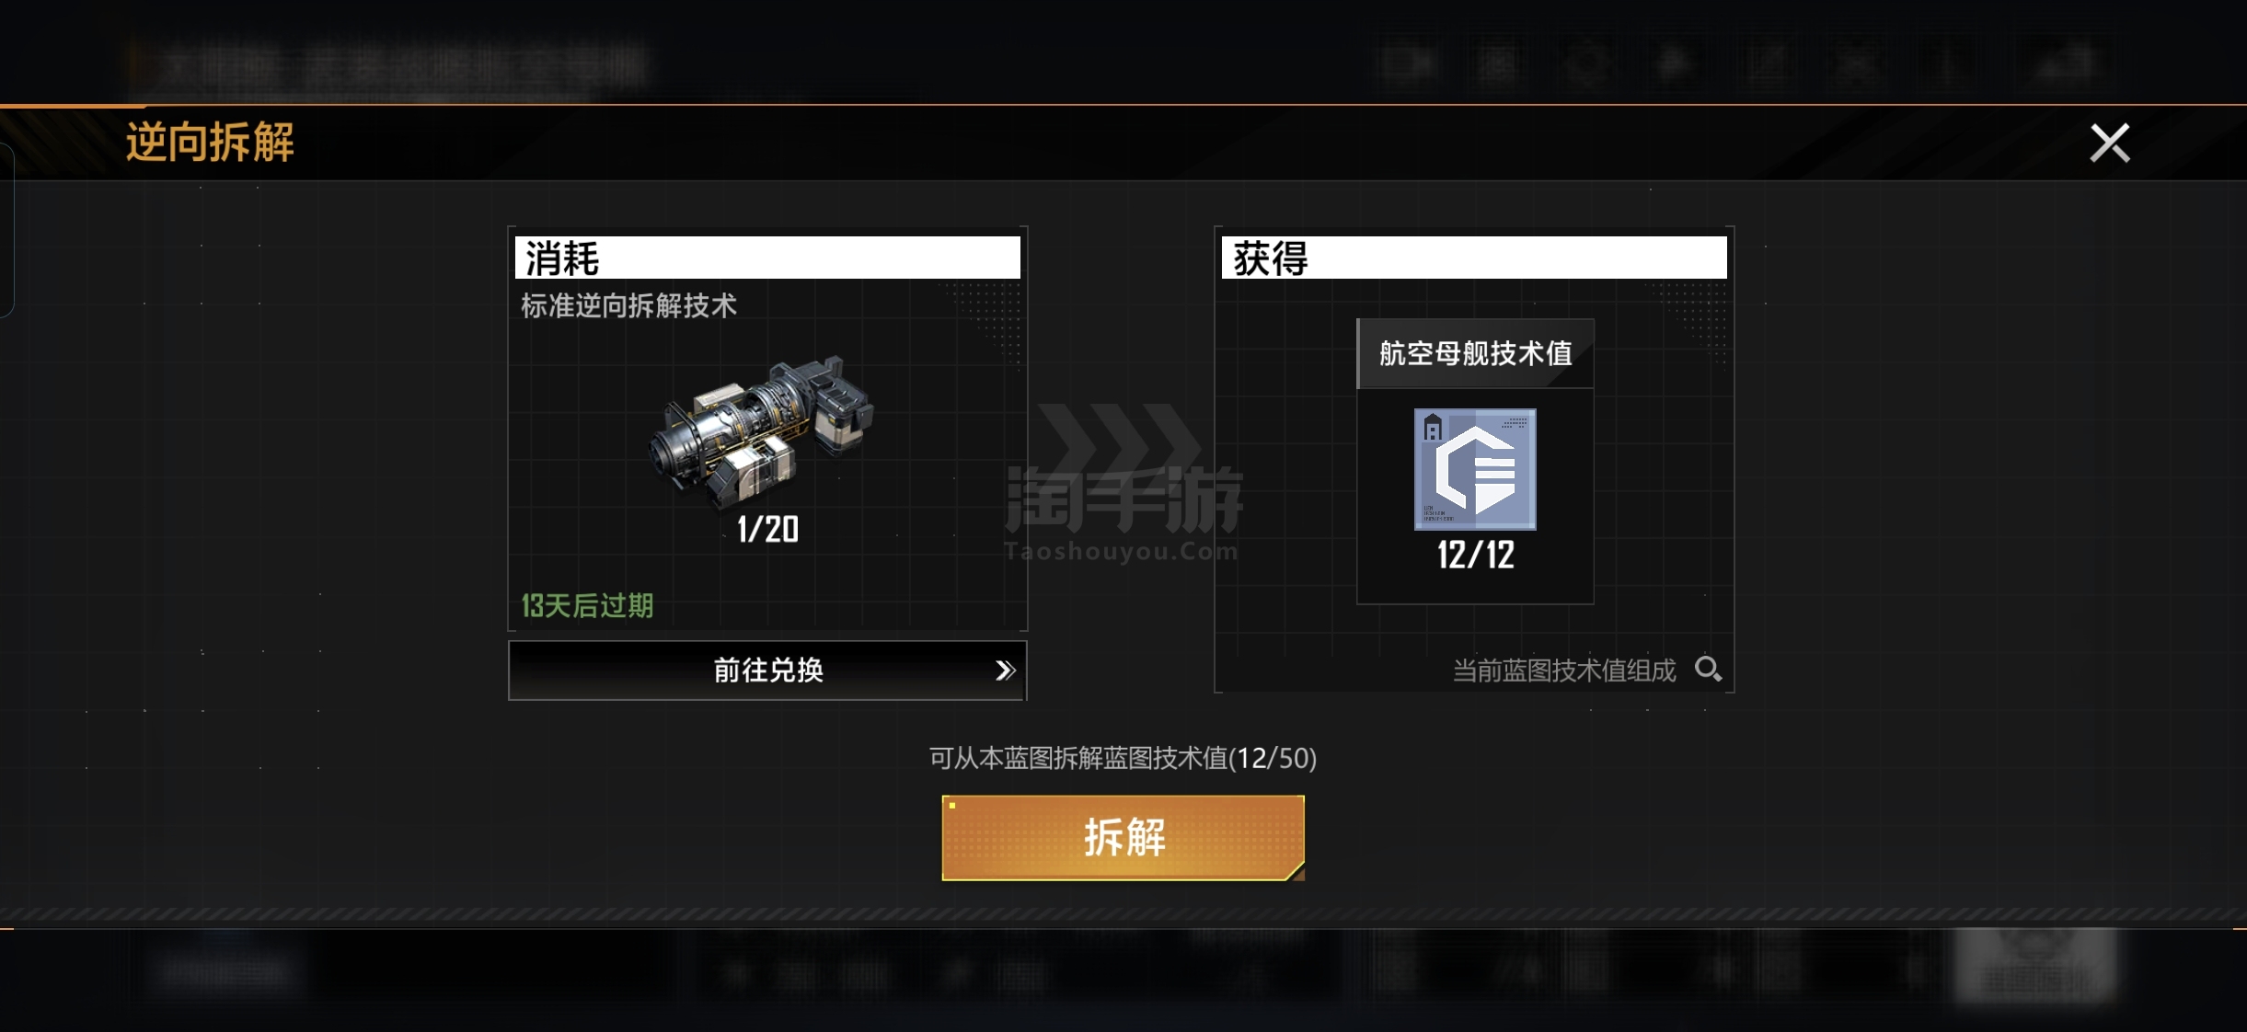The width and height of the screenshot is (2247, 1032).
Task: Click the 1/20 item count
Action: (768, 529)
